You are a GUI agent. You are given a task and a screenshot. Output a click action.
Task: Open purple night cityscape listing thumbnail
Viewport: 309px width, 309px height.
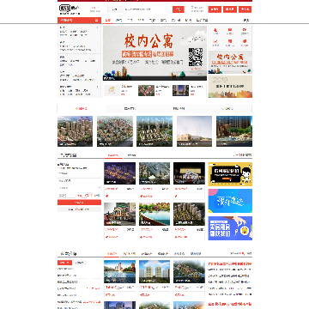click(119, 173)
